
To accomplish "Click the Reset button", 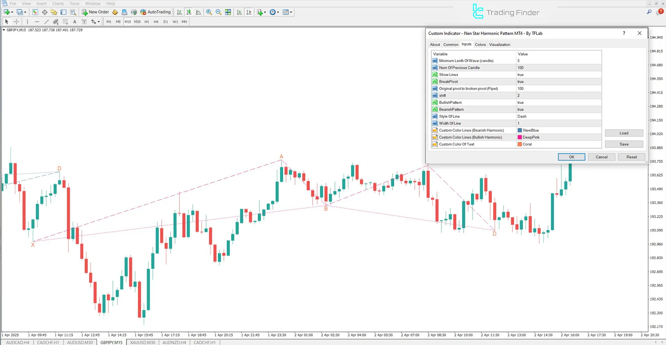I will [x=631, y=157].
